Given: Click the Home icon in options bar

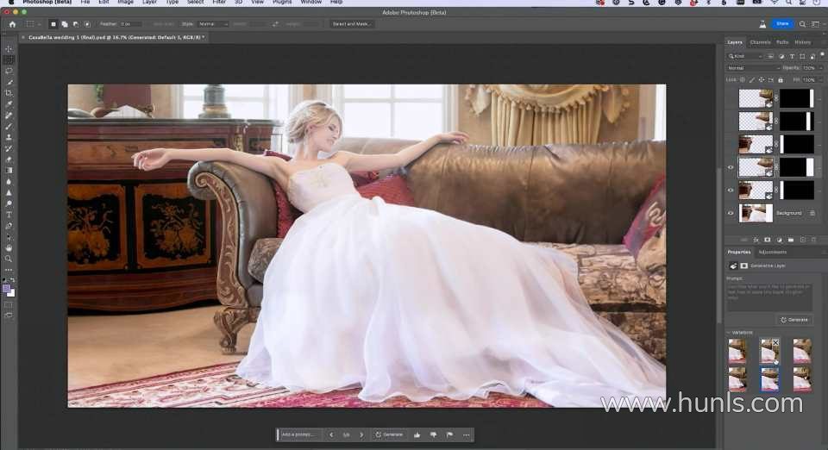Looking at the screenshot, I should (12, 24).
